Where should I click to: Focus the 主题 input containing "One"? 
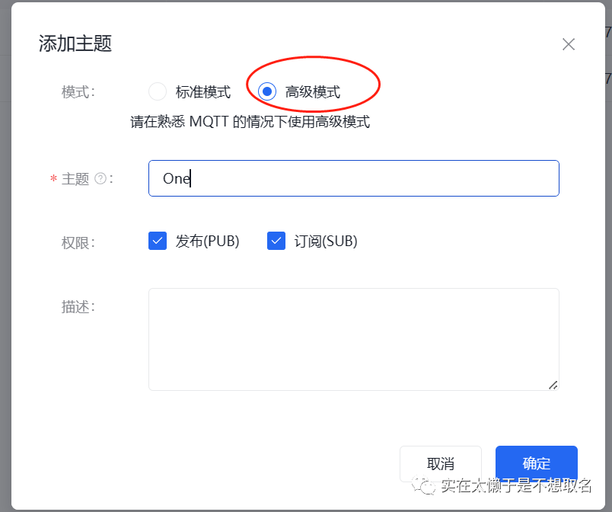(x=353, y=178)
